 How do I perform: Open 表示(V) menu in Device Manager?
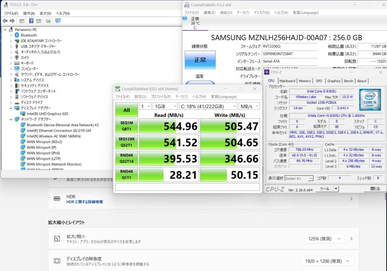coord(45,13)
